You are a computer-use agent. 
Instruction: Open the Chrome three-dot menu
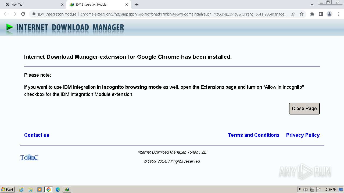[x=338, y=14]
